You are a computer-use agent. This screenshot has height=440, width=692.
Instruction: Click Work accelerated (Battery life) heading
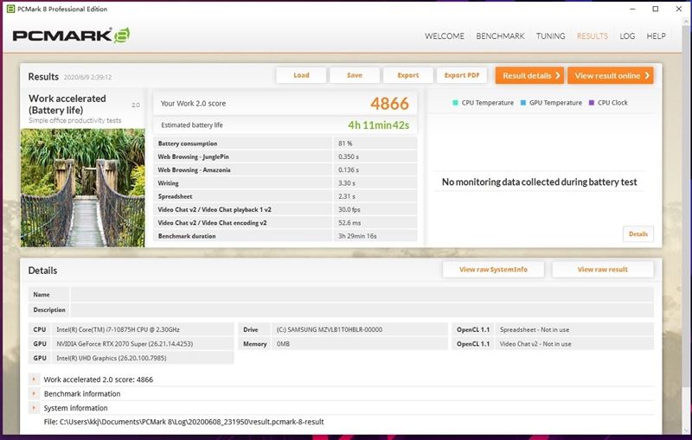[x=67, y=104]
